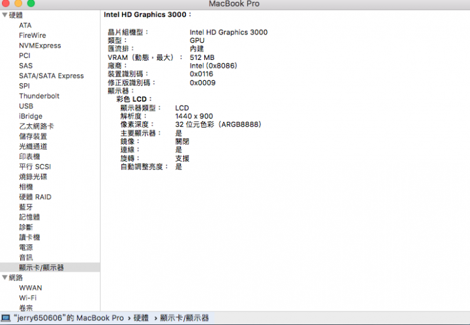This screenshot has width=470, height=325.
Task: Select ATA in the hardware list
Action: 25,25
